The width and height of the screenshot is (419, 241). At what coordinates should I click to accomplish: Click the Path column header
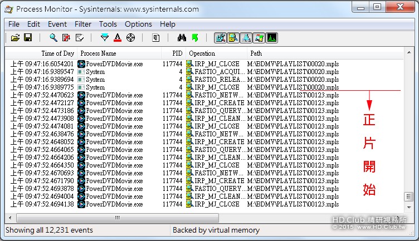tap(325, 53)
